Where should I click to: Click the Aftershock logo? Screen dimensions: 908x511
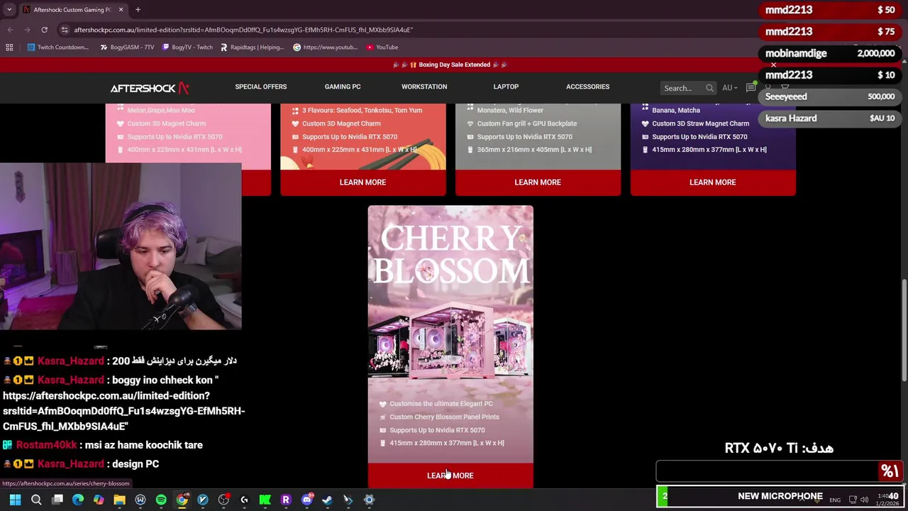pos(150,88)
